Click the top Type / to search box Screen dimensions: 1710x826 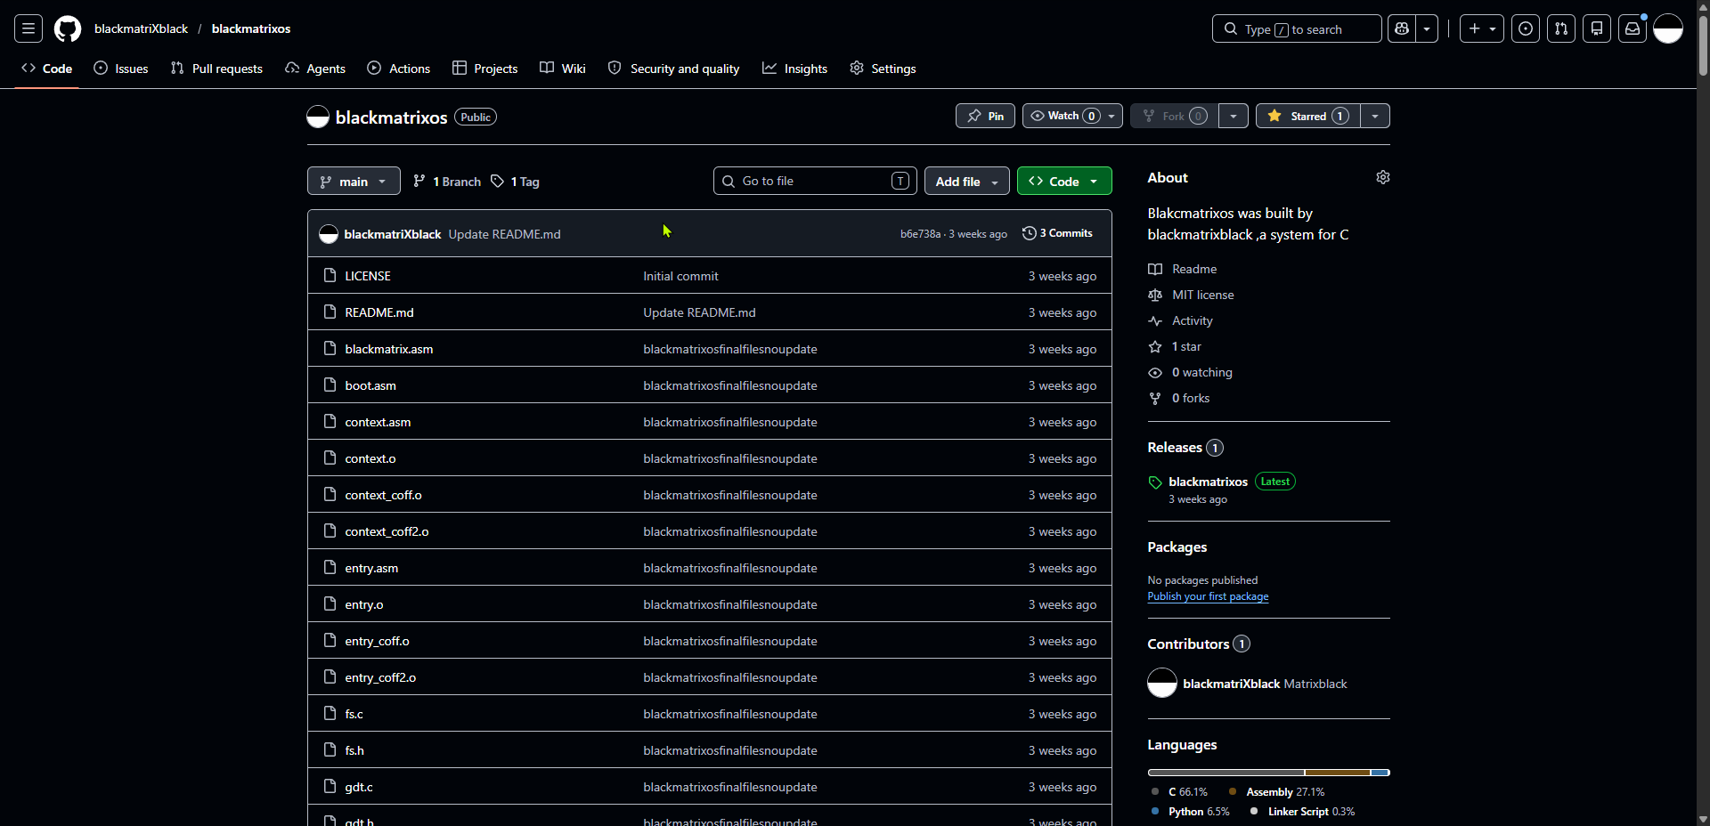pyautogui.click(x=1297, y=28)
